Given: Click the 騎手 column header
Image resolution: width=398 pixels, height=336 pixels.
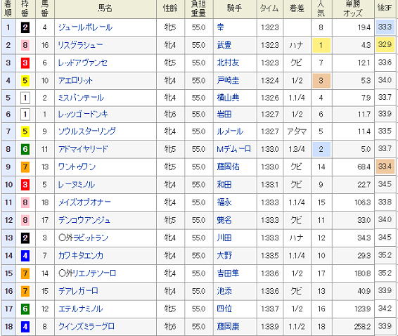Looking at the screenshot, I should [235, 8].
